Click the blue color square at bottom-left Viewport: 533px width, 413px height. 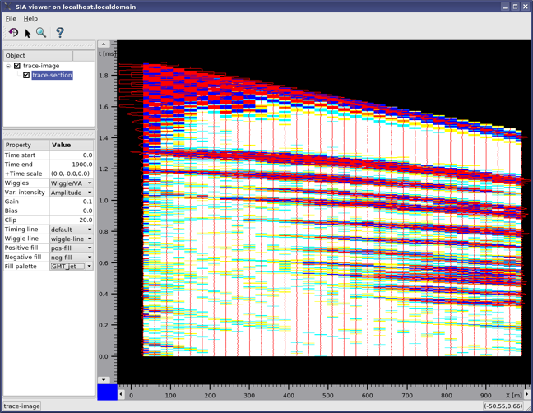[107, 393]
